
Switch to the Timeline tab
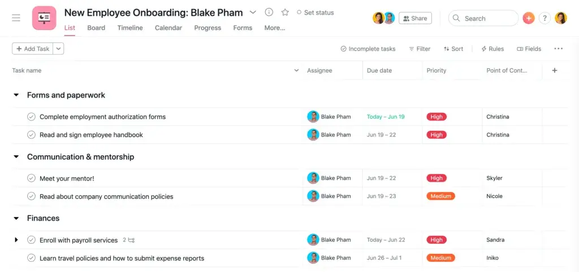pos(130,28)
